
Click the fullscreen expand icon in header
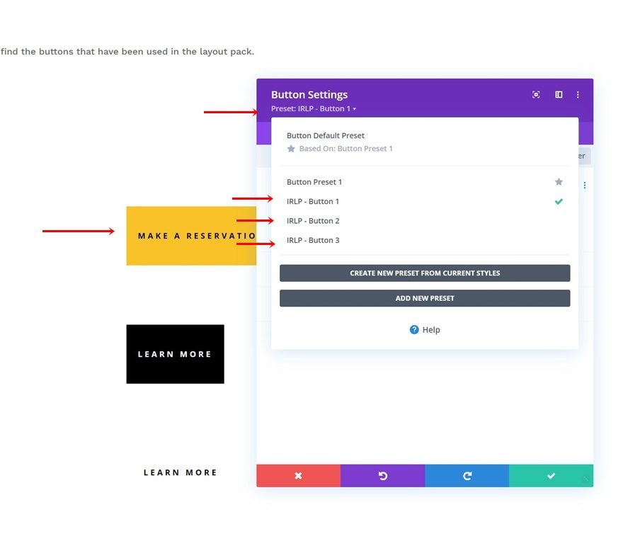click(x=536, y=95)
